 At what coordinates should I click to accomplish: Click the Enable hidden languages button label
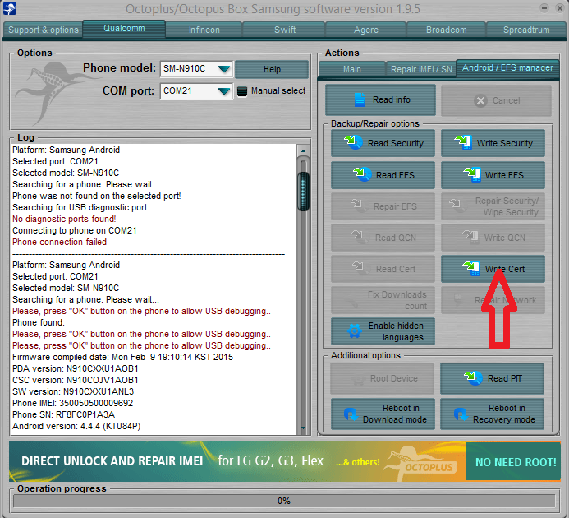(396, 331)
